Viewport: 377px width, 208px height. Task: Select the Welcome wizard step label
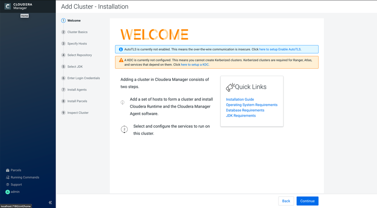(x=74, y=20)
